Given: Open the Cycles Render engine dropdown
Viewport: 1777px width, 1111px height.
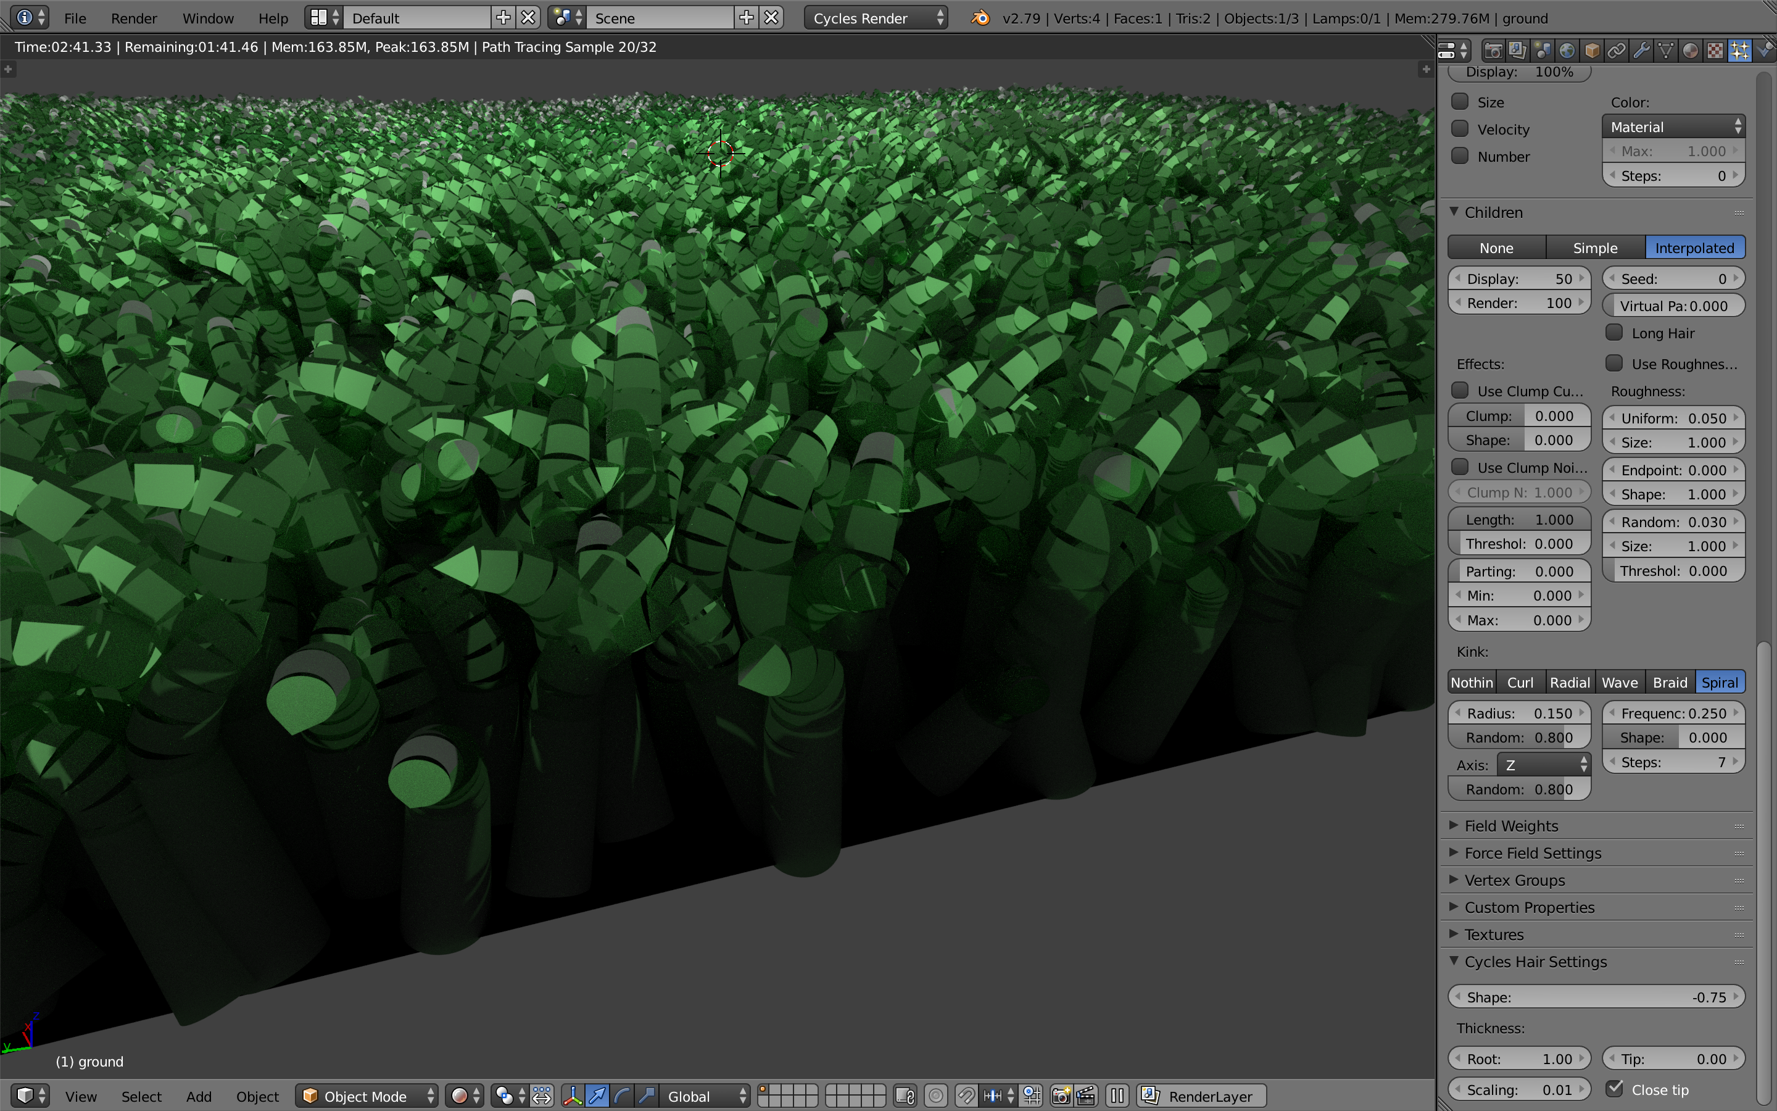Looking at the screenshot, I should [x=876, y=18].
